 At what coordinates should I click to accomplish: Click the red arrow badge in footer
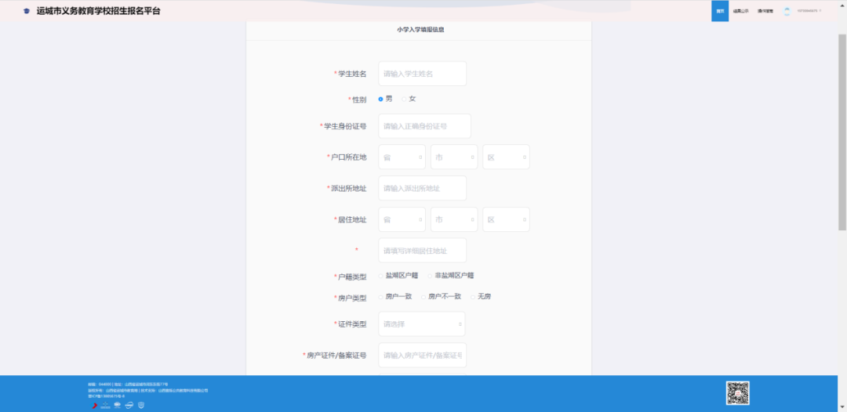tap(94, 405)
